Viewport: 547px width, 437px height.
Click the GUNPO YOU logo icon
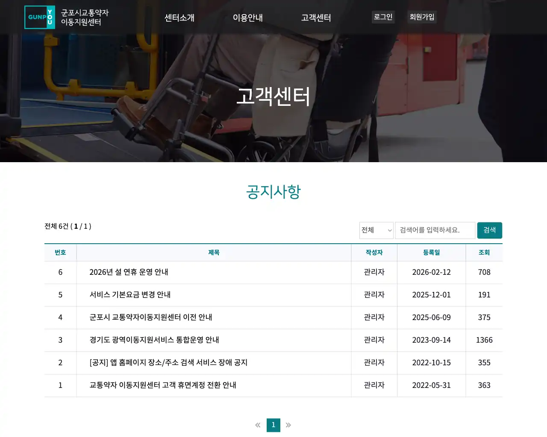[40, 17]
